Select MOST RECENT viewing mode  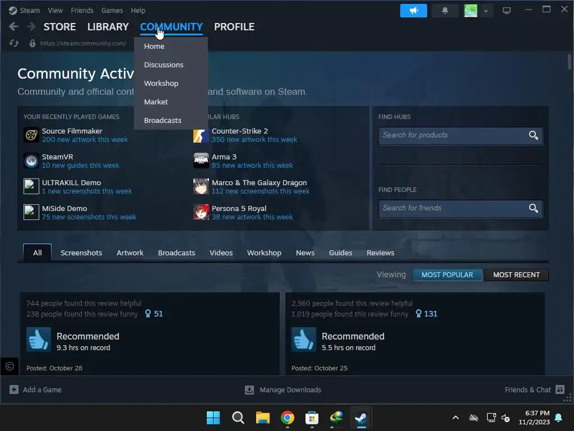[x=516, y=275]
